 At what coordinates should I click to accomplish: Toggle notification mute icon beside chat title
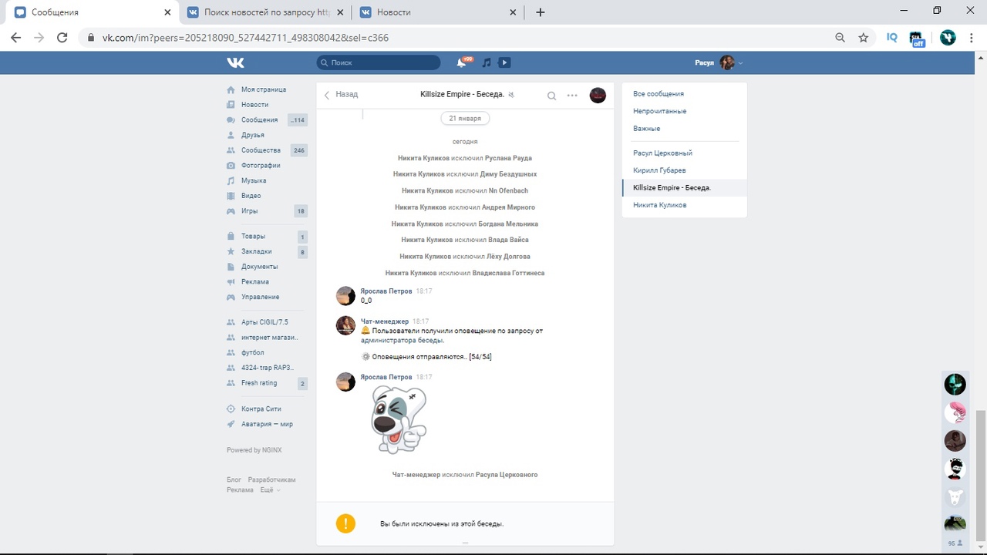tap(511, 95)
